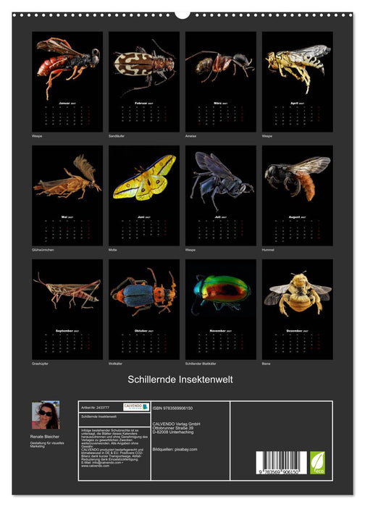The image size is (365, 507).
Task: Click the small 'Schillernde Insektenwelt' label in info box
Action: click(x=98, y=416)
